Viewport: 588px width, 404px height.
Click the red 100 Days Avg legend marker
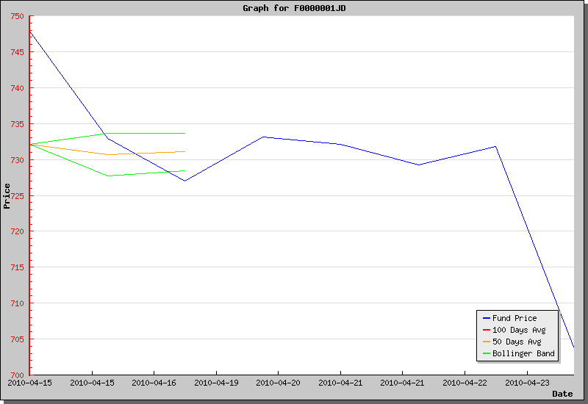pyautogui.click(x=487, y=330)
